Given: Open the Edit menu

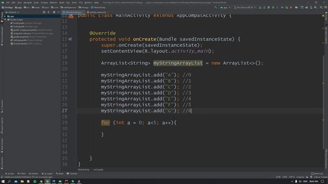Looking at the screenshot, I should click(14, 3).
